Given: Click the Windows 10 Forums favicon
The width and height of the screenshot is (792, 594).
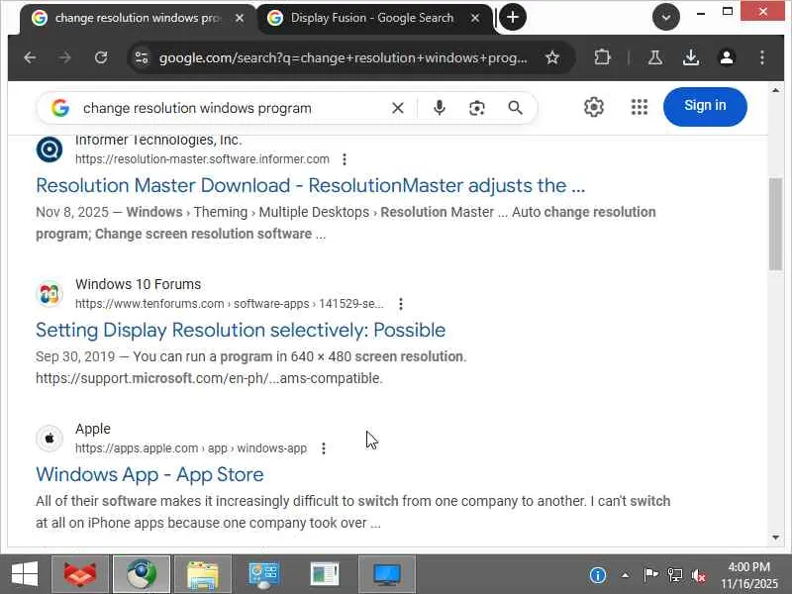Looking at the screenshot, I should (49, 294).
